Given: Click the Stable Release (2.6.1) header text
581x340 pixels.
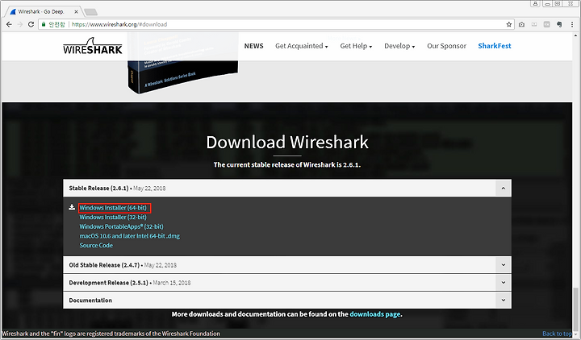Looking at the screenshot, I should (x=98, y=189).
